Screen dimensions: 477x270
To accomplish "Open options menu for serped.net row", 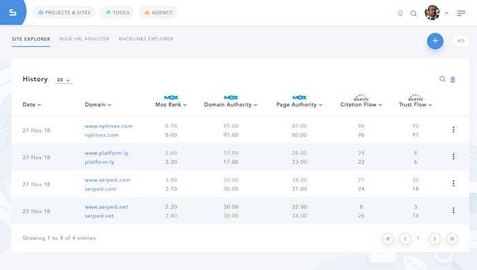I will point(453,210).
